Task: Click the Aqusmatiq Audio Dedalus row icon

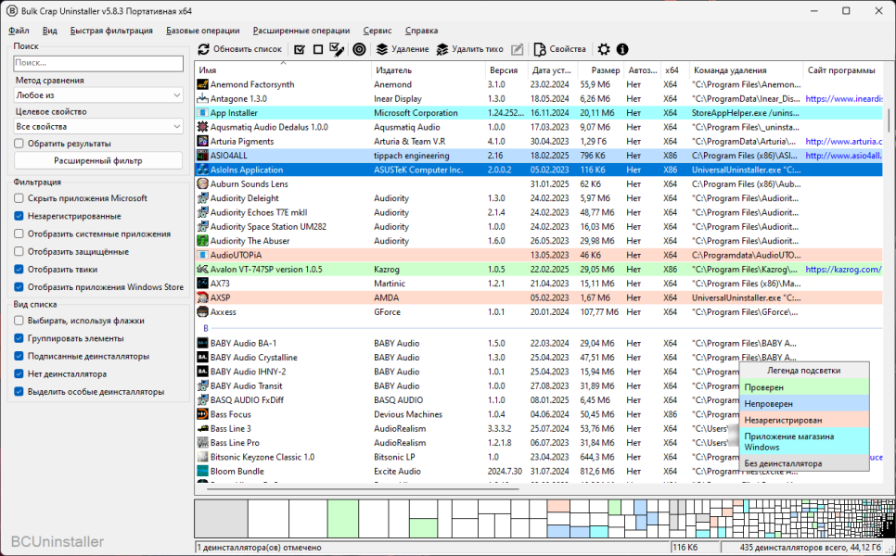Action: [x=202, y=127]
